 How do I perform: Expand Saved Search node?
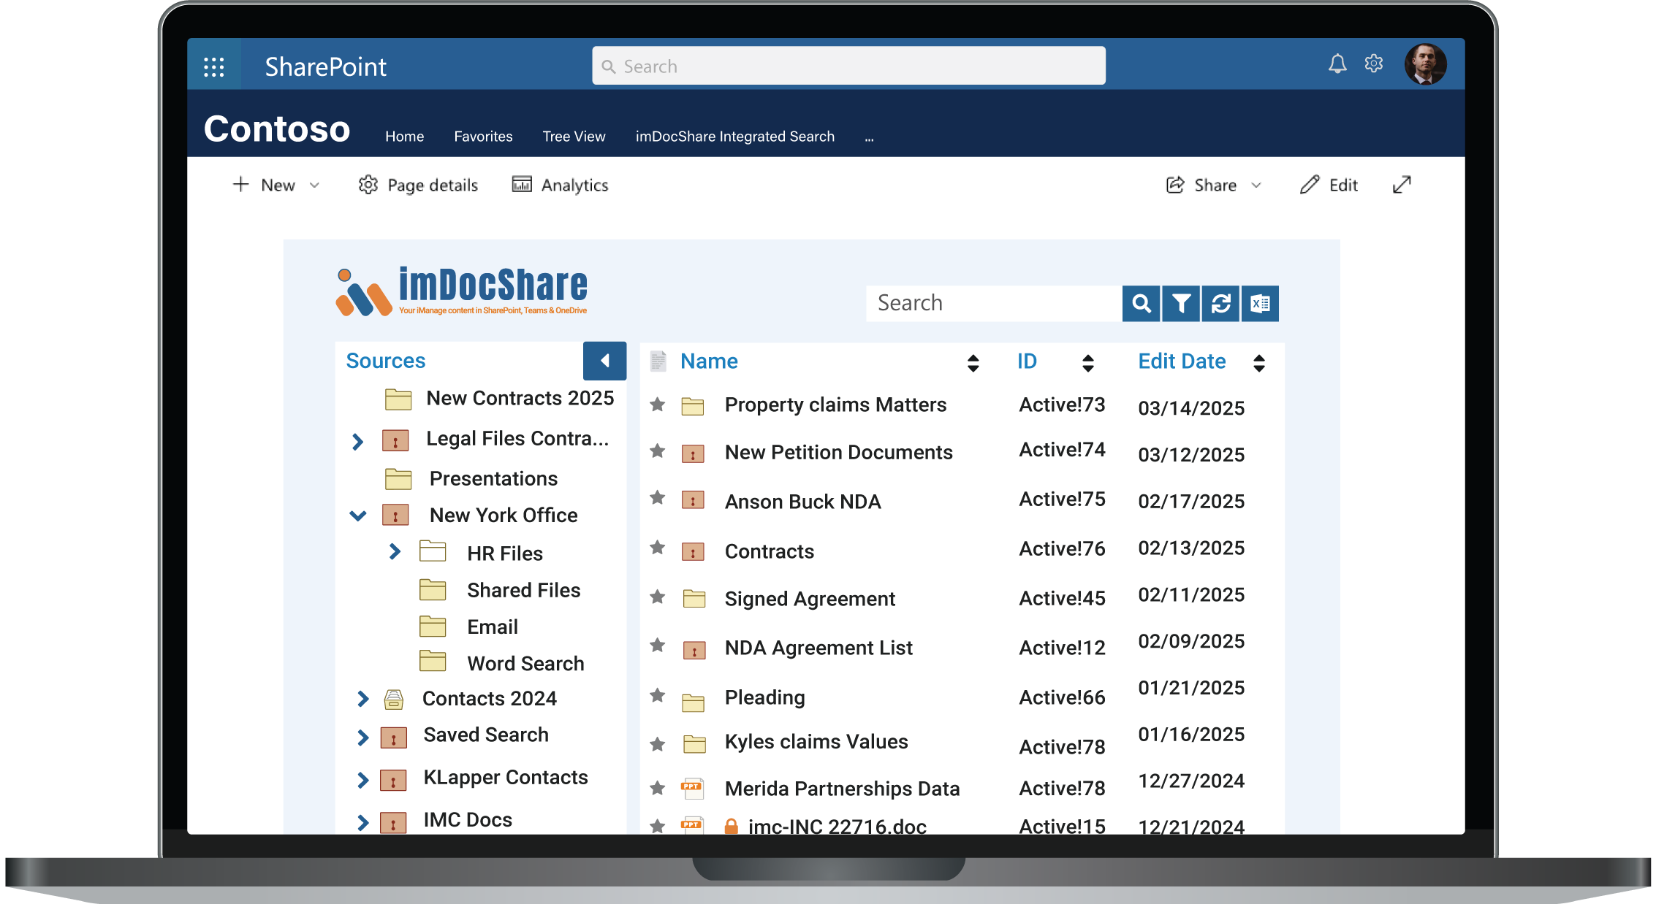(362, 738)
